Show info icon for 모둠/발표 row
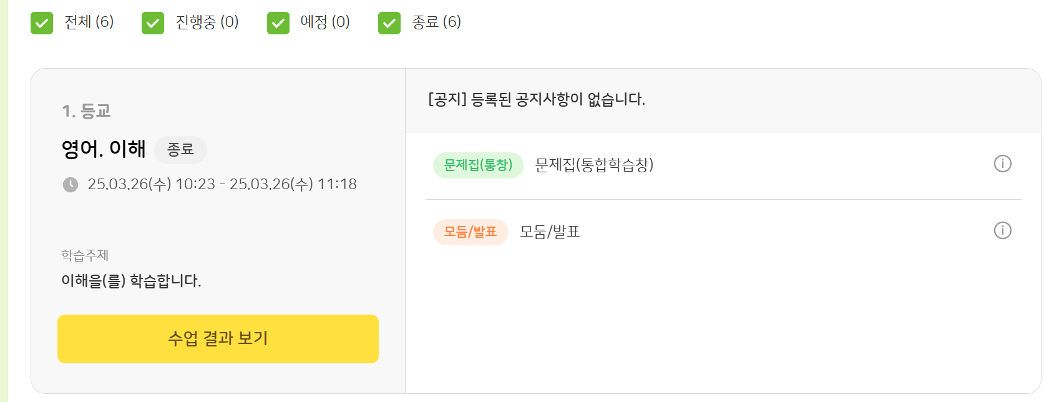This screenshot has height=402, width=1044. (x=1002, y=231)
